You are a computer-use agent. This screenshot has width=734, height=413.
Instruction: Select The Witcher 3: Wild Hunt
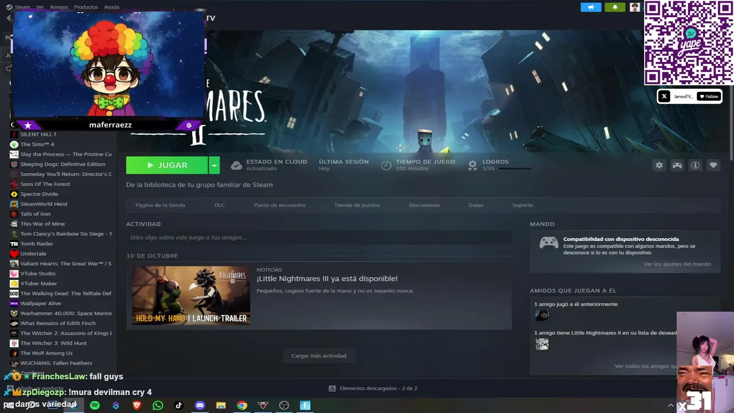53,343
